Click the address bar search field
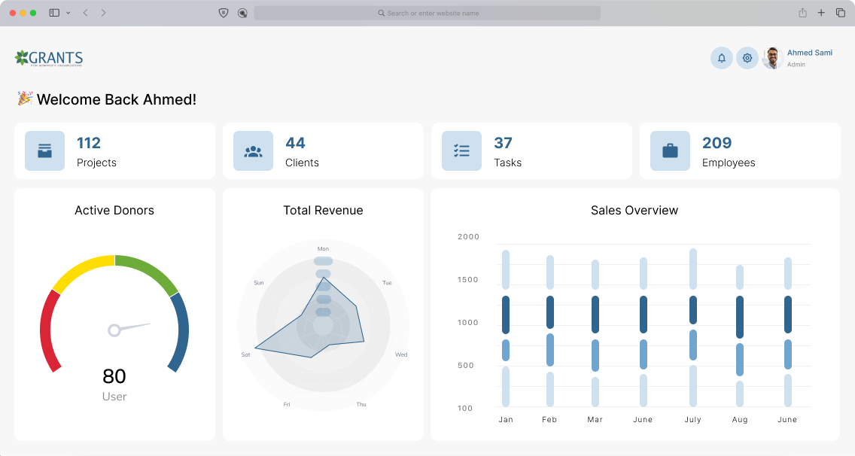The height and width of the screenshot is (456, 855). tap(427, 13)
